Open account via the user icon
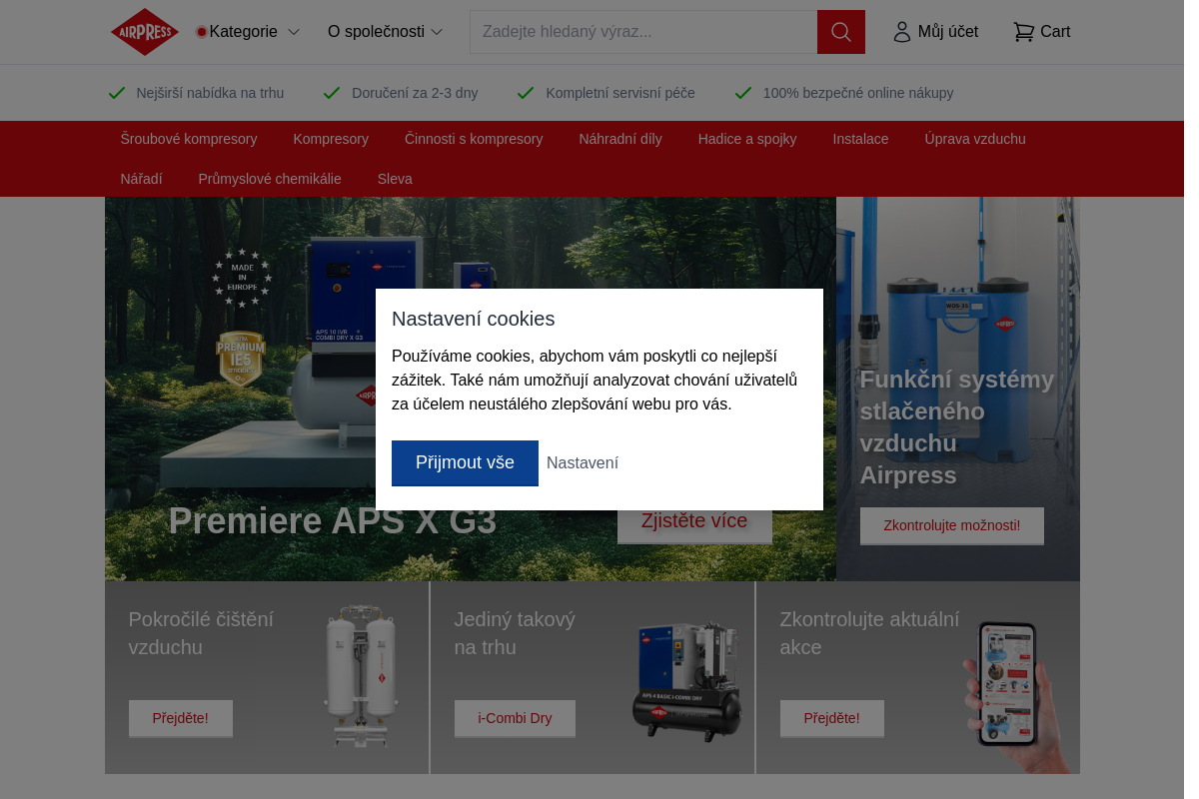The width and height of the screenshot is (1199, 799). [x=902, y=32]
